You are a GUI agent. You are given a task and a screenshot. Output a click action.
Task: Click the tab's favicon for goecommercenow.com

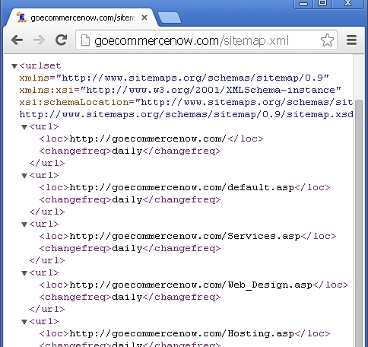click(21, 18)
